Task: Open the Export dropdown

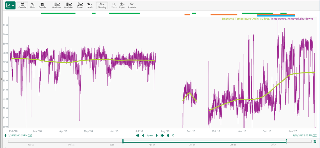Action: [x=122, y=5]
